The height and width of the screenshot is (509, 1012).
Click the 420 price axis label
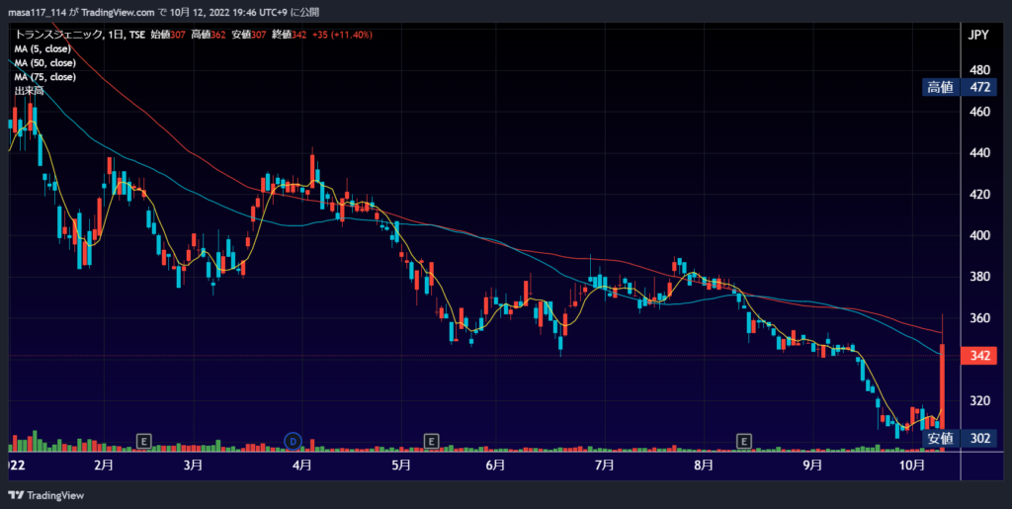coord(979,194)
